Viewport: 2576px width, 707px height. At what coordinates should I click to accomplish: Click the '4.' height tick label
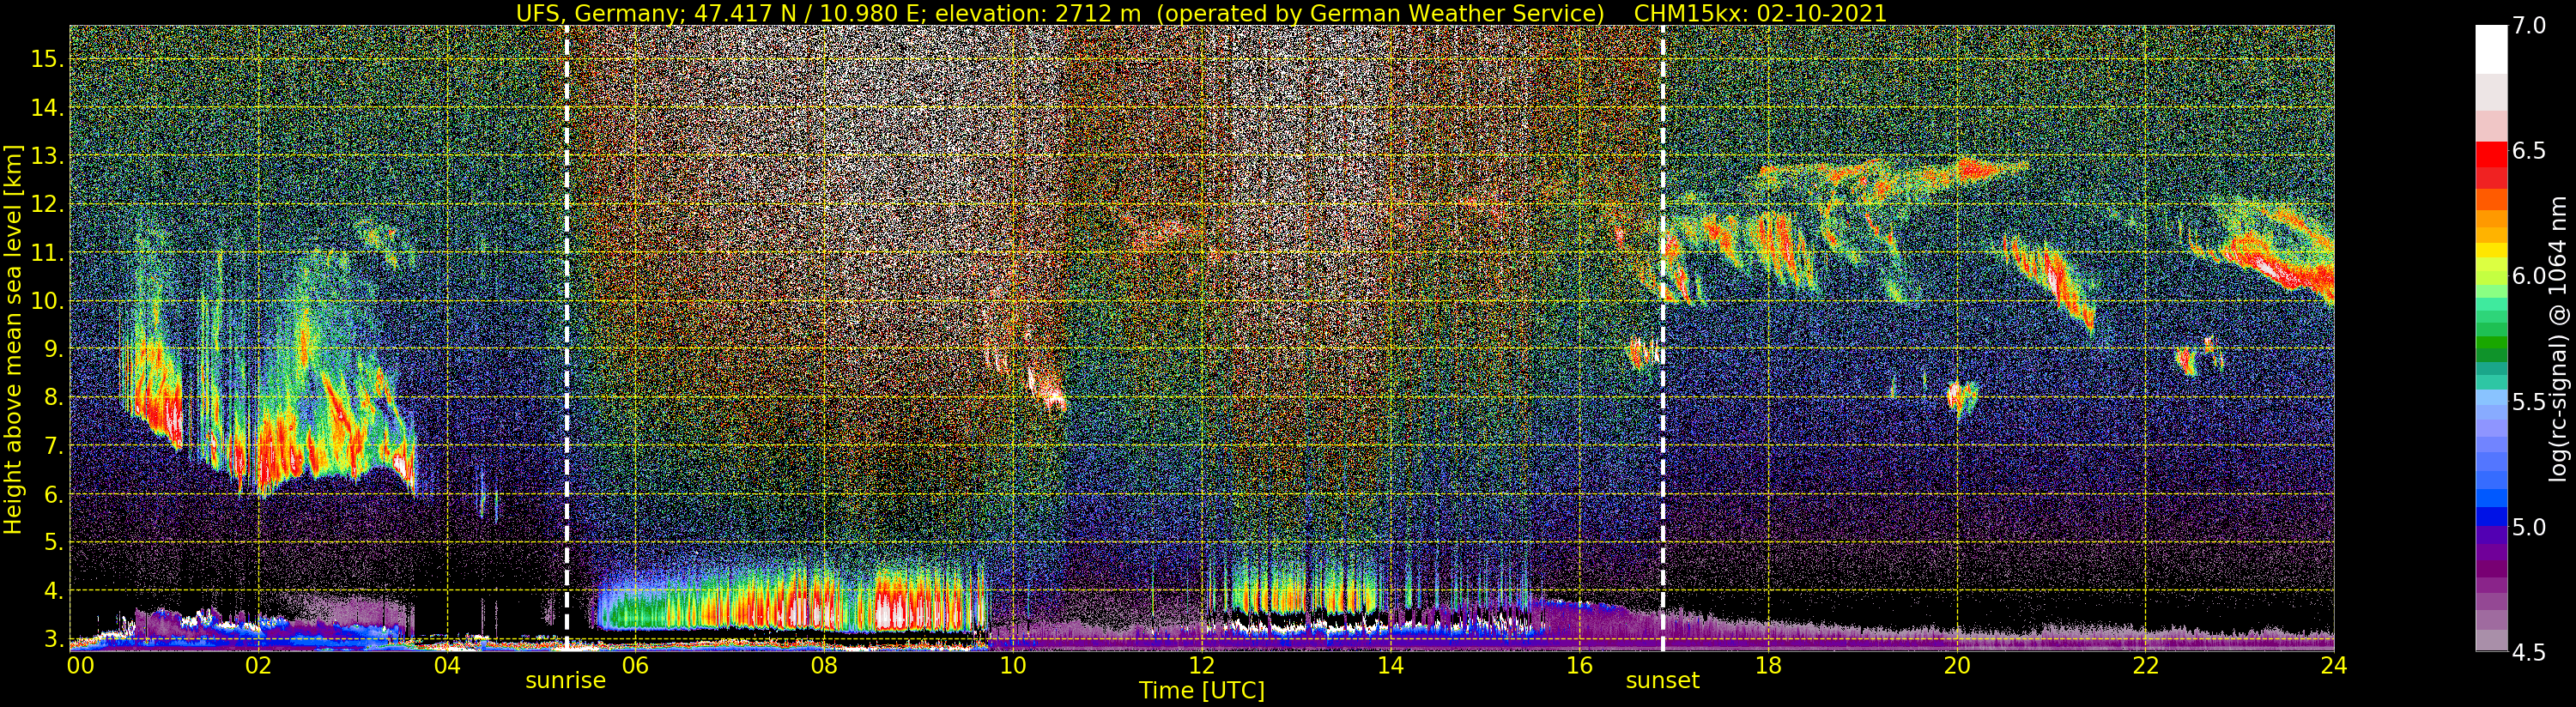point(54,590)
